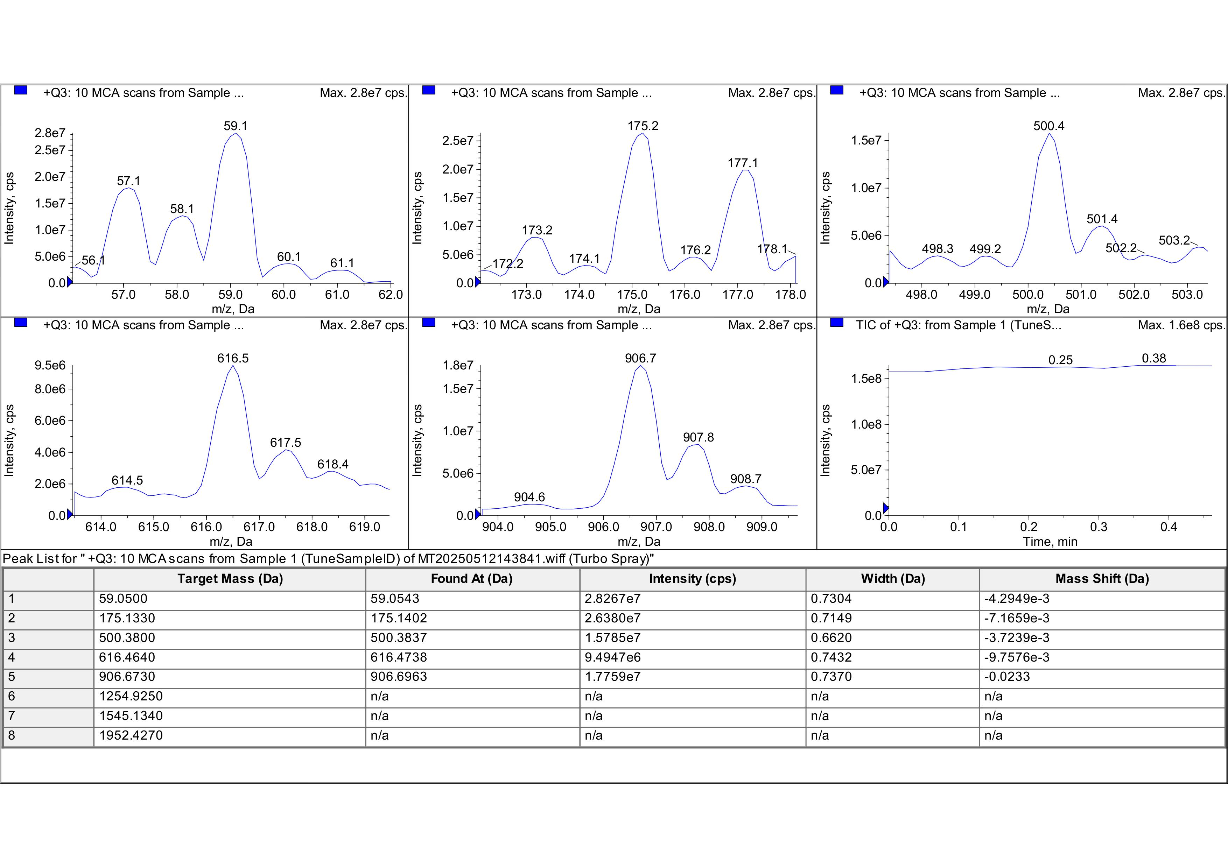The width and height of the screenshot is (1228, 868).
Task: Click the Found At (Da) column header
Action: pos(472,579)
